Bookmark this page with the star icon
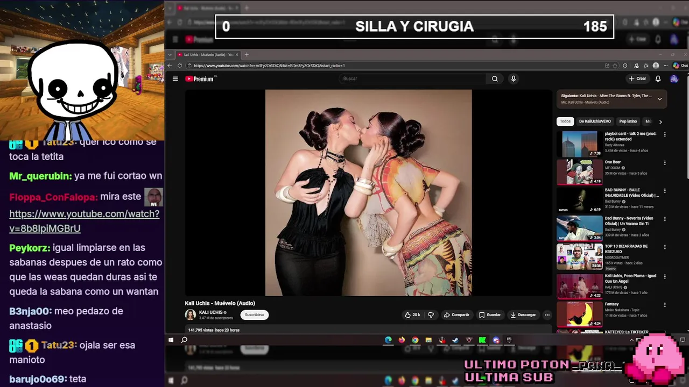 [615, 66]
